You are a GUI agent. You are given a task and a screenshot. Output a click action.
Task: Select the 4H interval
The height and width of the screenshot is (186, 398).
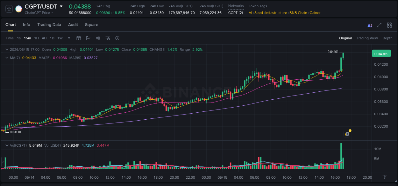pyautogui.click(x=44, y=38)
